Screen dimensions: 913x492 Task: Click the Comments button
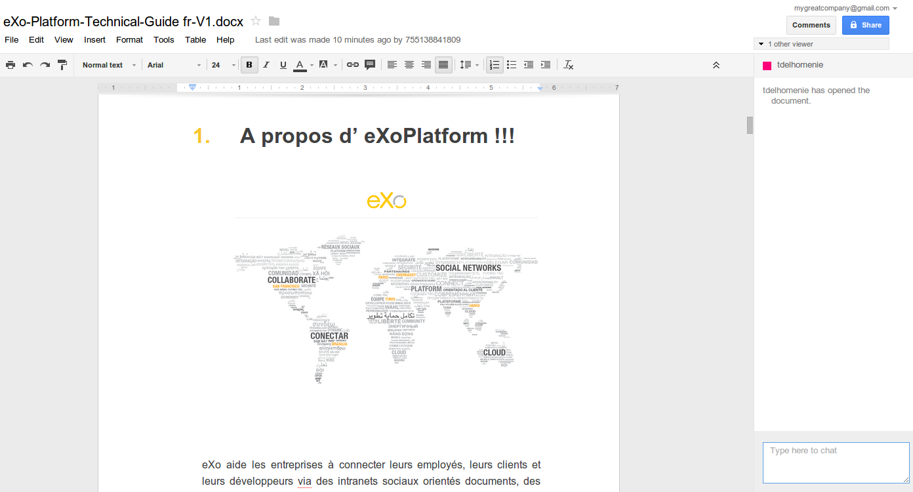[811, 25]
